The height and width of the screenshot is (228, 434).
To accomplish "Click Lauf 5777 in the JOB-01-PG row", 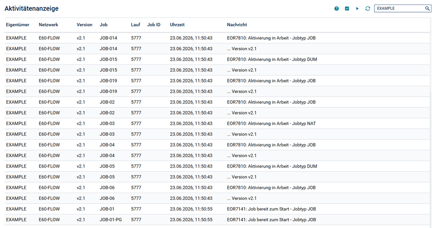I will tap(136, 220).
